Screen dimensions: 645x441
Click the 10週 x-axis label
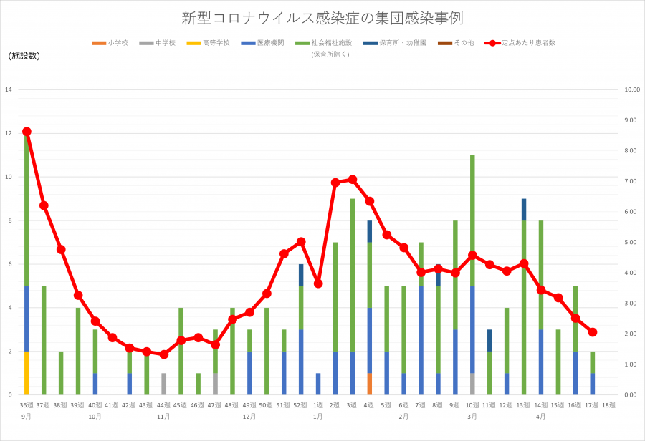tap(472, 405)
